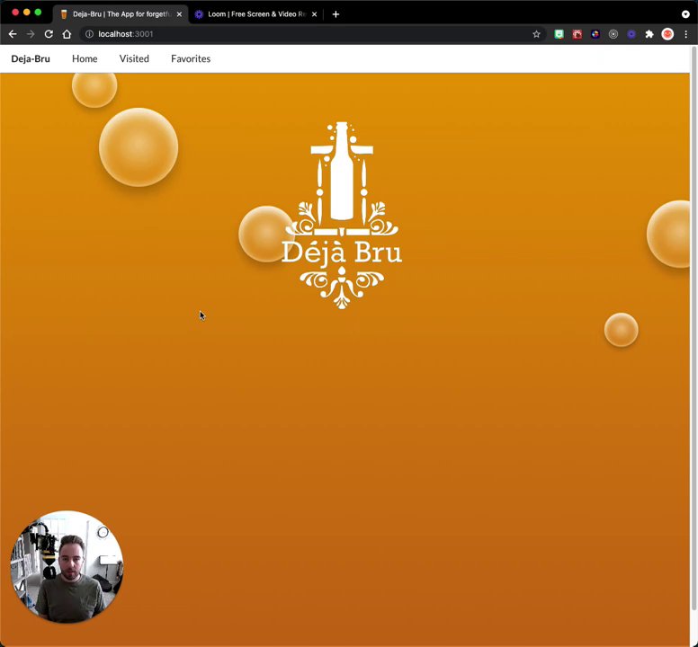Image resolution: width=698 pixels, height=647 pixels.
Task: Click the page vertical scrollbar
Action: click(694, 329)
